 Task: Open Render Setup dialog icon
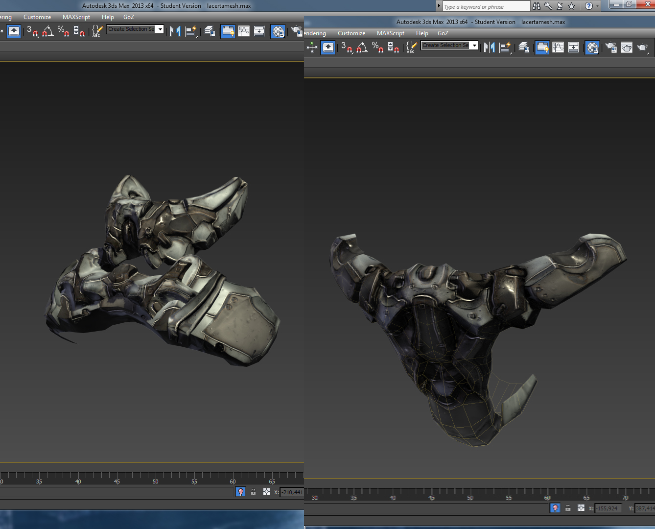(610, 47)
